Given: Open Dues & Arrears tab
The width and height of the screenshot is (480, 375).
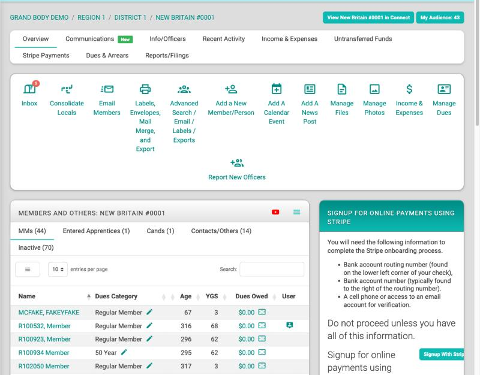Looking at the screenshot, I should (107, 55).
